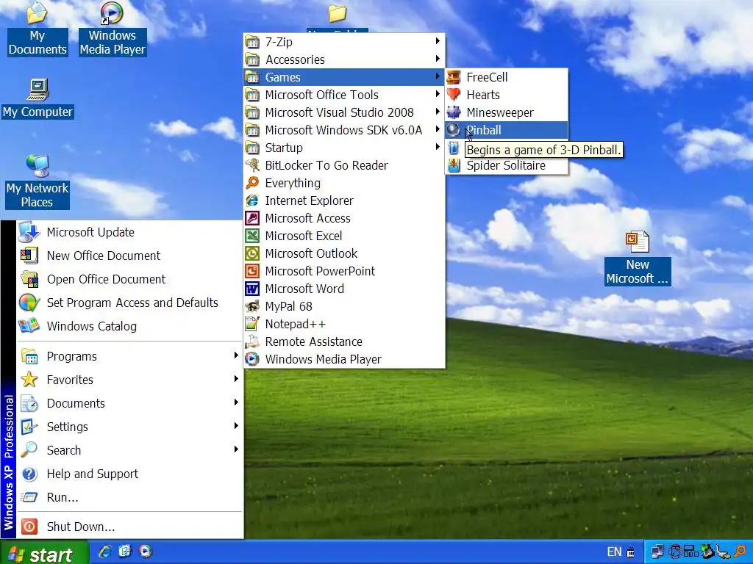This screenshot has width=753, height=564.
Task: Open Microsoft Update
Action: (129, 232)
